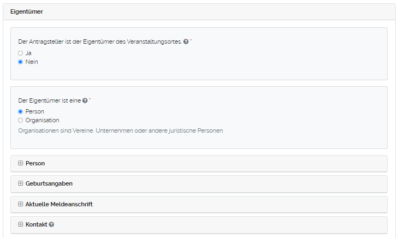Select the 'Ja' radio button
Image resolution: width=398 pixels, height=238 pixels.
(20, 53)
